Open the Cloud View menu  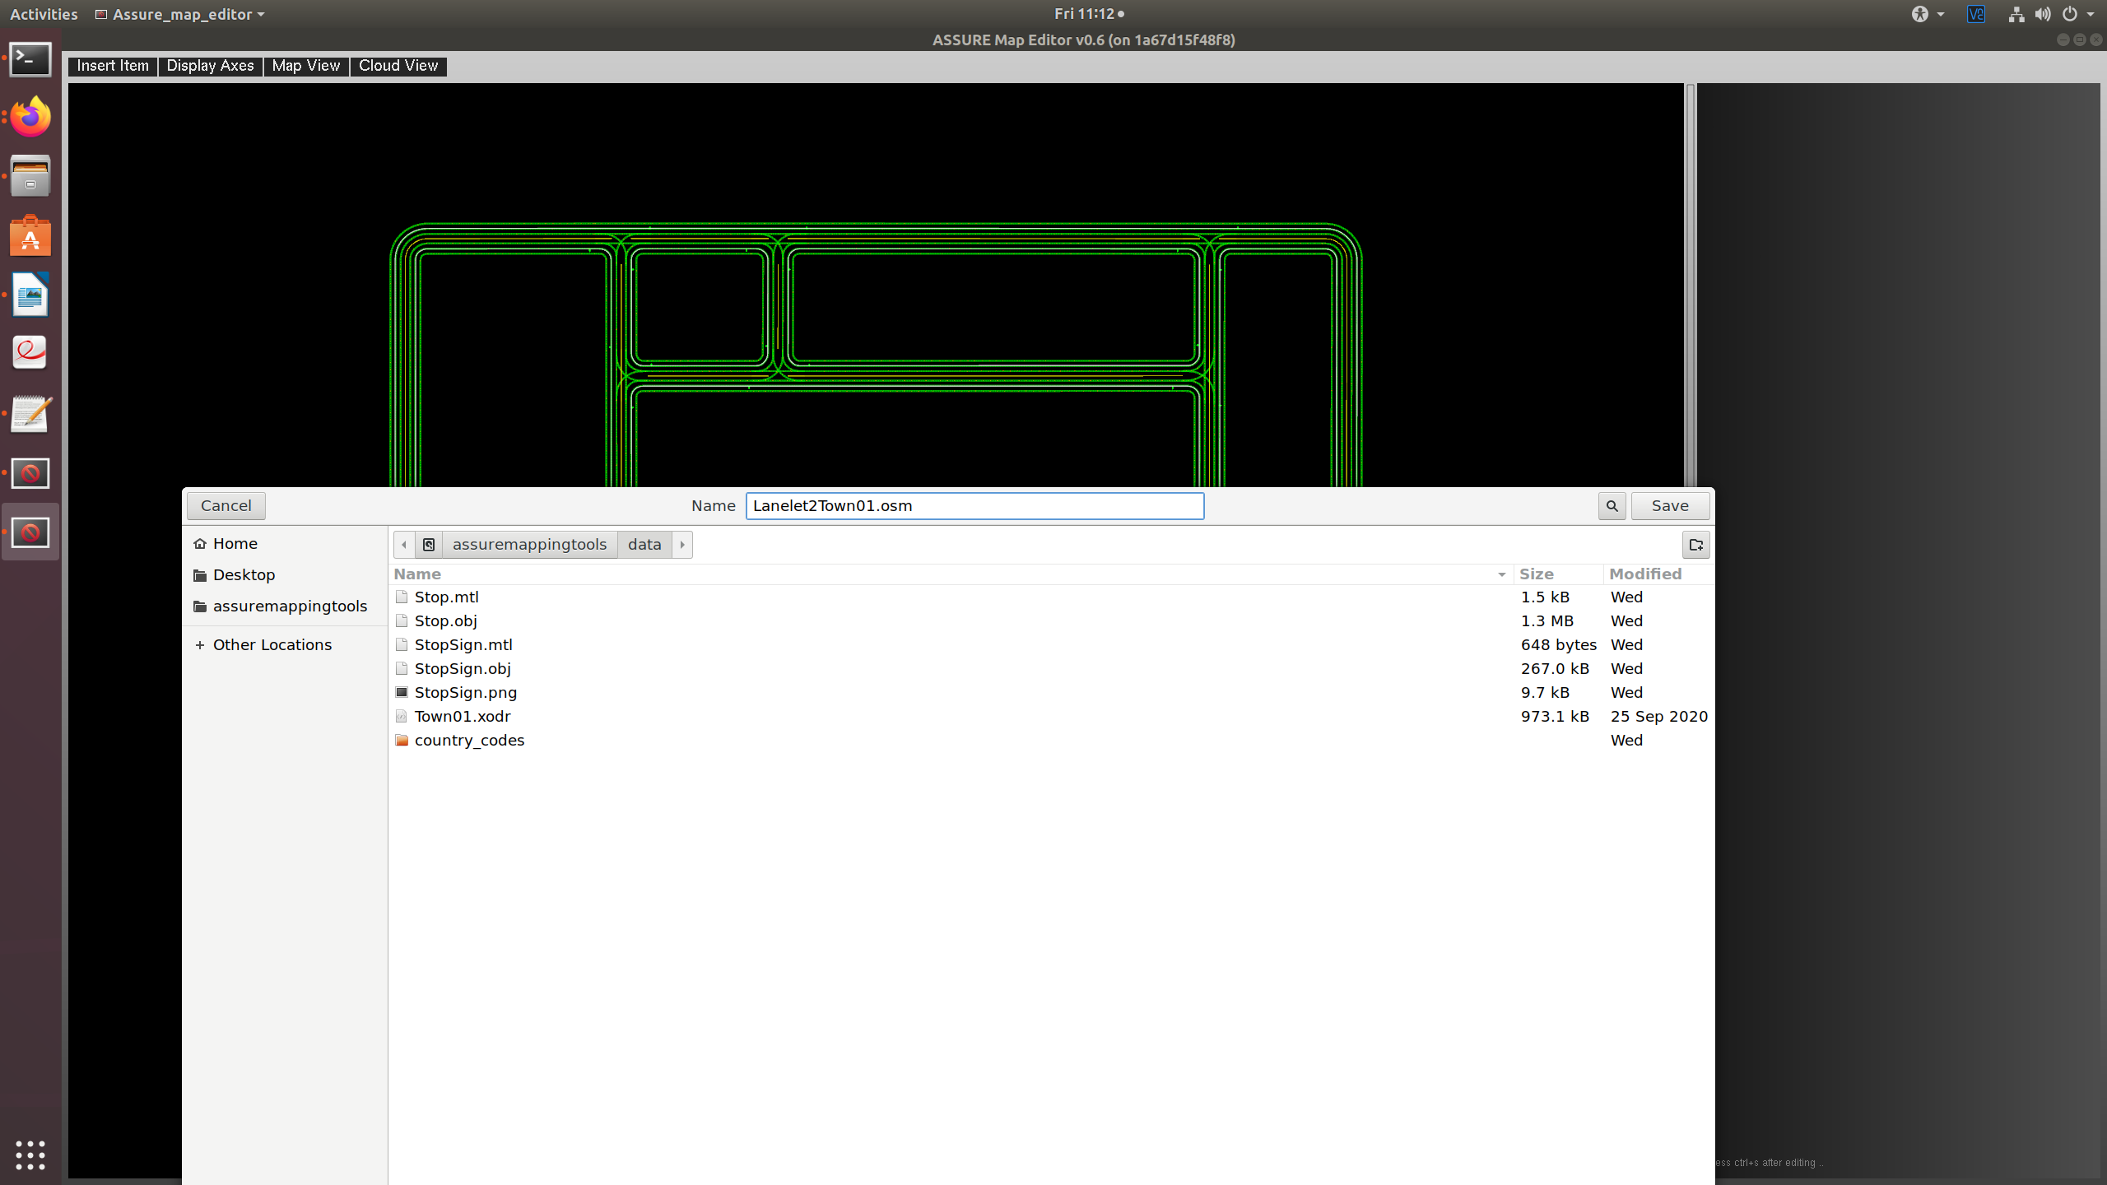[x=398, y=66]
